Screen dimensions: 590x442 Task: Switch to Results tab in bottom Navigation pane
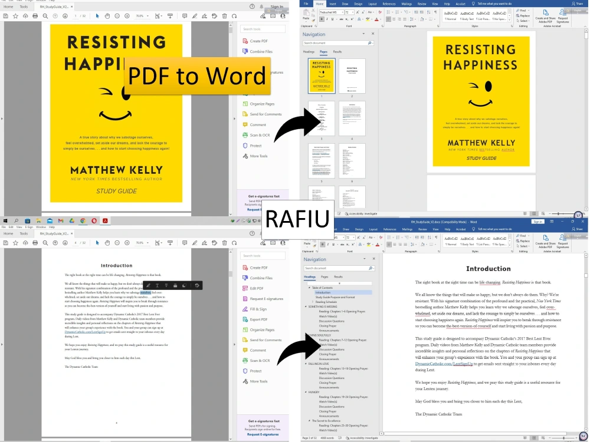click(338, 276)
